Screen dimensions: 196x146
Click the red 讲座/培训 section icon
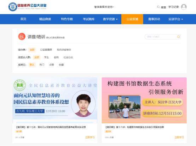pyautogui.click(x=22, y=37)
